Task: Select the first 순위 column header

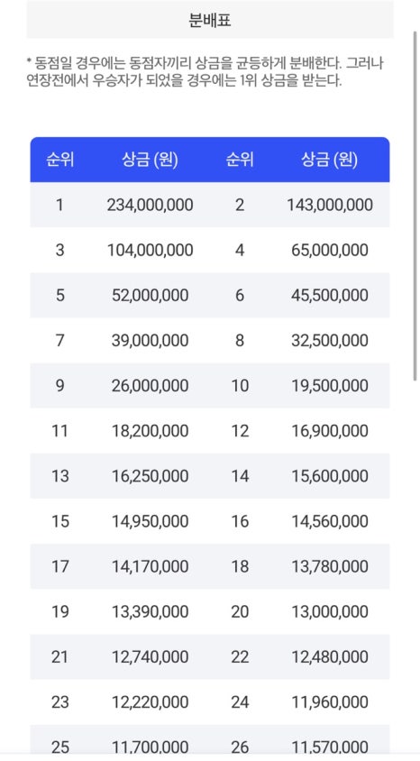Action: coord(59,160)
